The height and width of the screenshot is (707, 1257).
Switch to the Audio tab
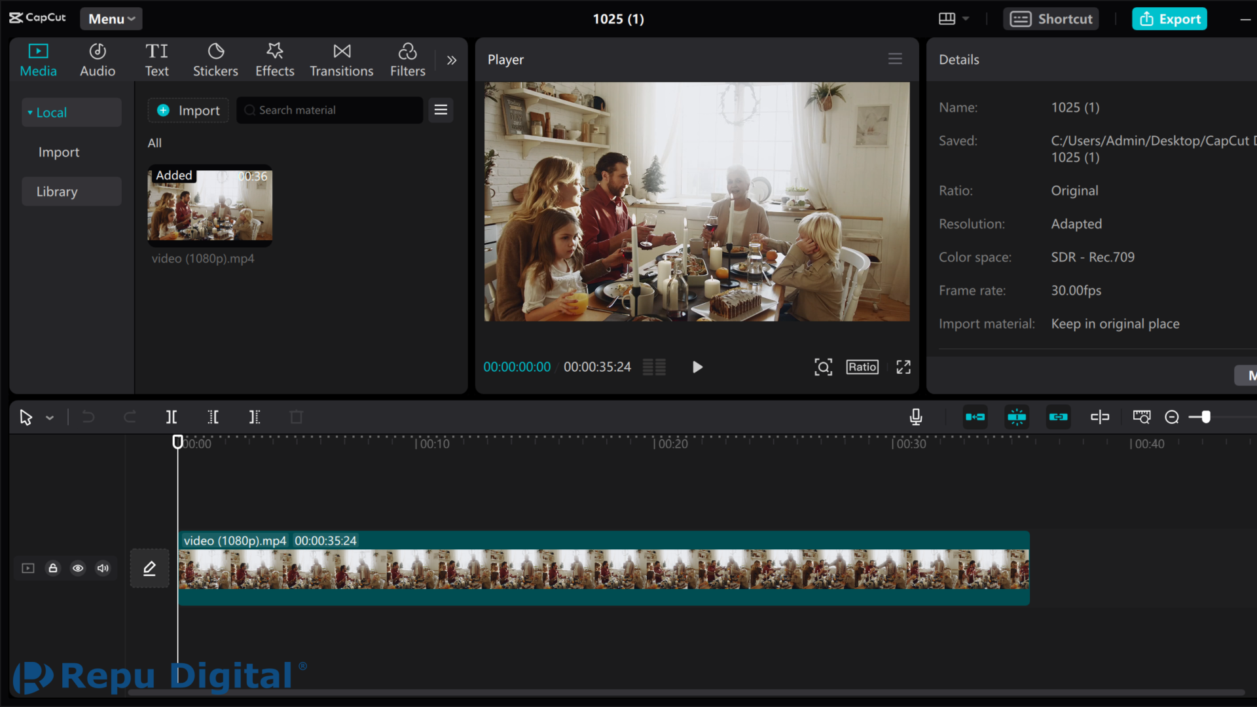pyautogui.click(x=98, y=60)
